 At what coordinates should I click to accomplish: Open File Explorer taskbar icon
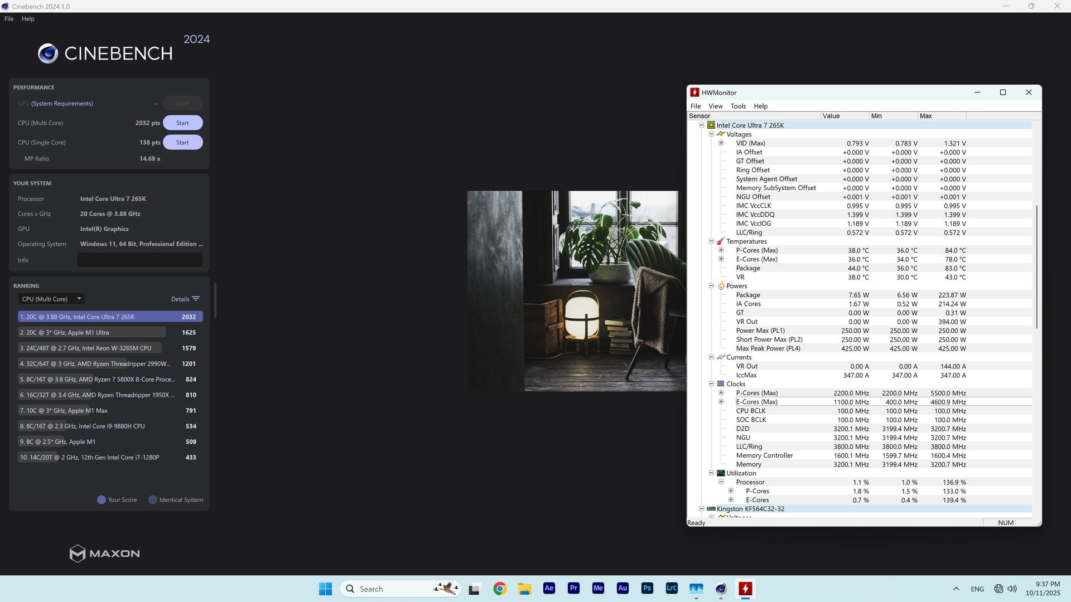(524, 588)
